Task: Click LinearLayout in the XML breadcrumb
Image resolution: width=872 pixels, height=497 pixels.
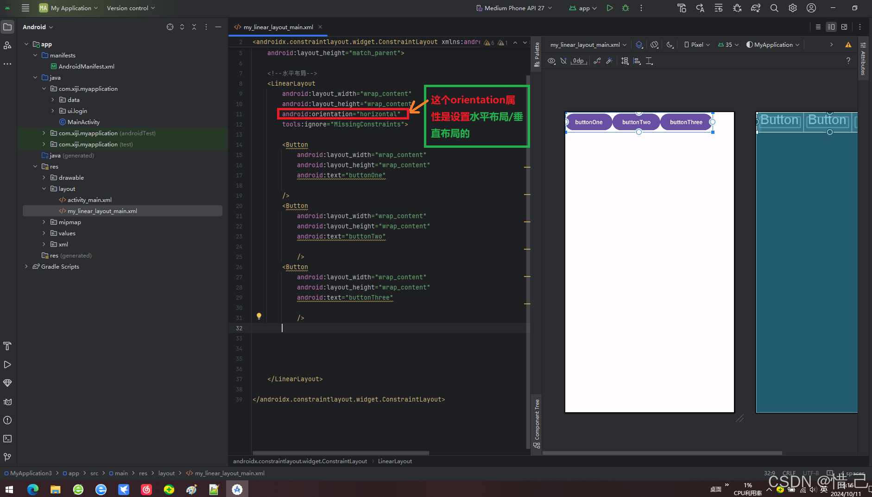Action: coord(395,461)
